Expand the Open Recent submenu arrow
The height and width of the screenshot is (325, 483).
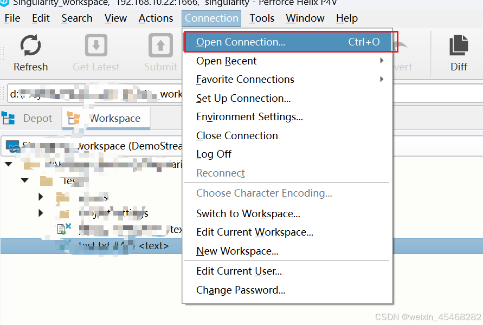[x=382, y=61]
